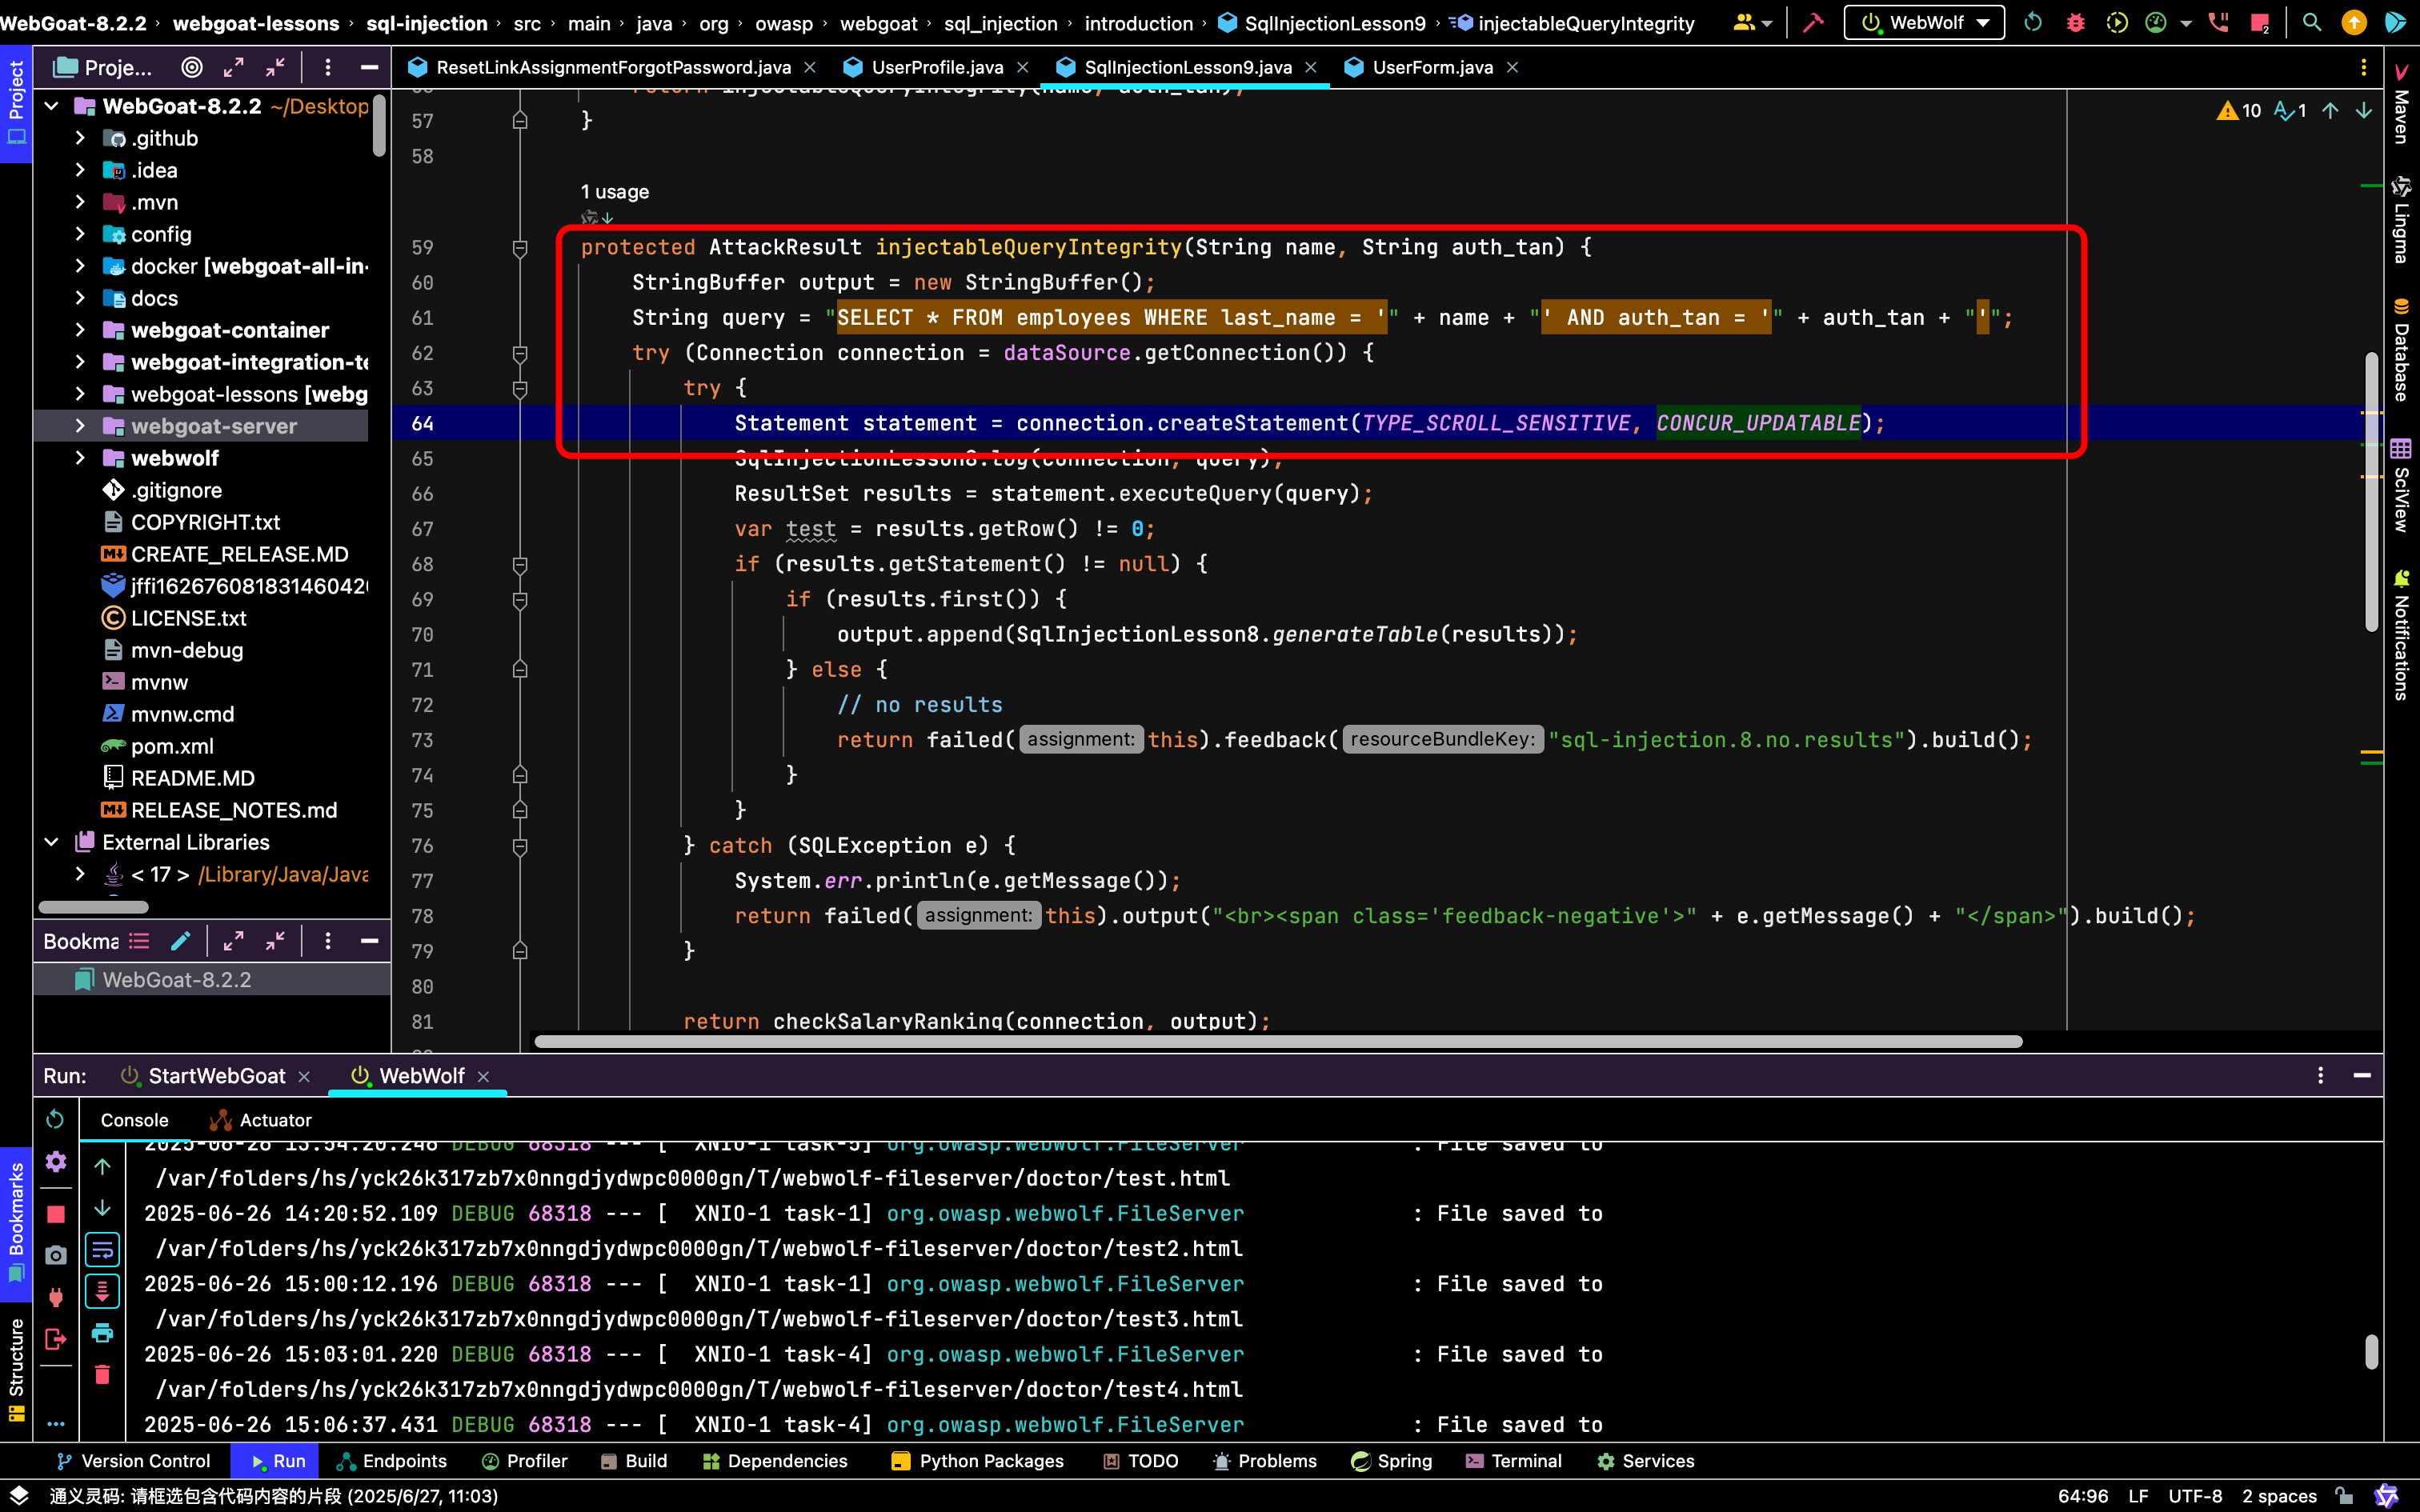Screen dimensions: 2420x1512
Task: Click the editor horizontal scrollbar
Action: coord(1278,1041)
